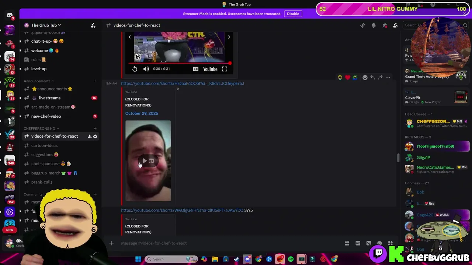Go to next embed with right arrow

[x=229, y=37]
